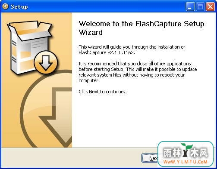Close the Setup wizard window
217x169 pixels.
click(x=210, y=6)
